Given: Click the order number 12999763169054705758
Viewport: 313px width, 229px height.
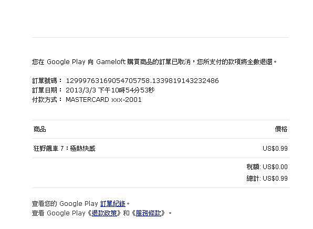Looking at the screenshot, I should tap(108, 81).
